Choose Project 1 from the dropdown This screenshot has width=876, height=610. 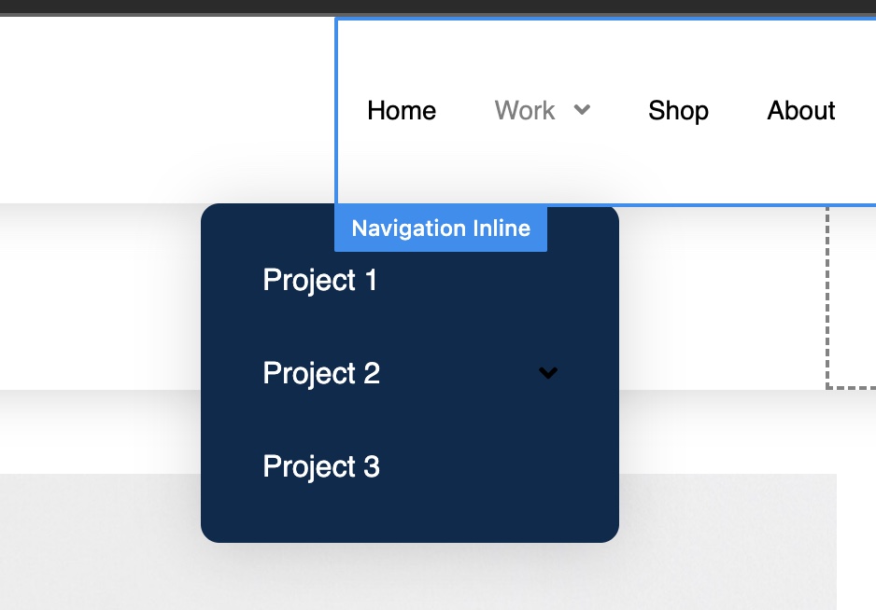(x=319, y=280)
